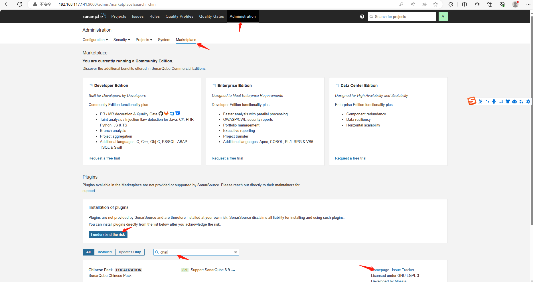Toggle split screen icon
Viewport: 533px width, 282px height.
[464, 4]
